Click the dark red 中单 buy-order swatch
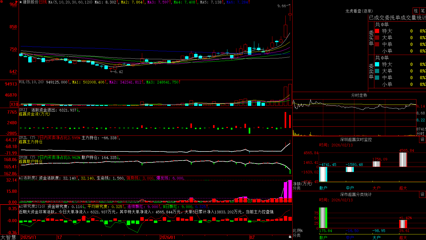The height and width of the screenshot is (240, 426). tap(377, 44)
